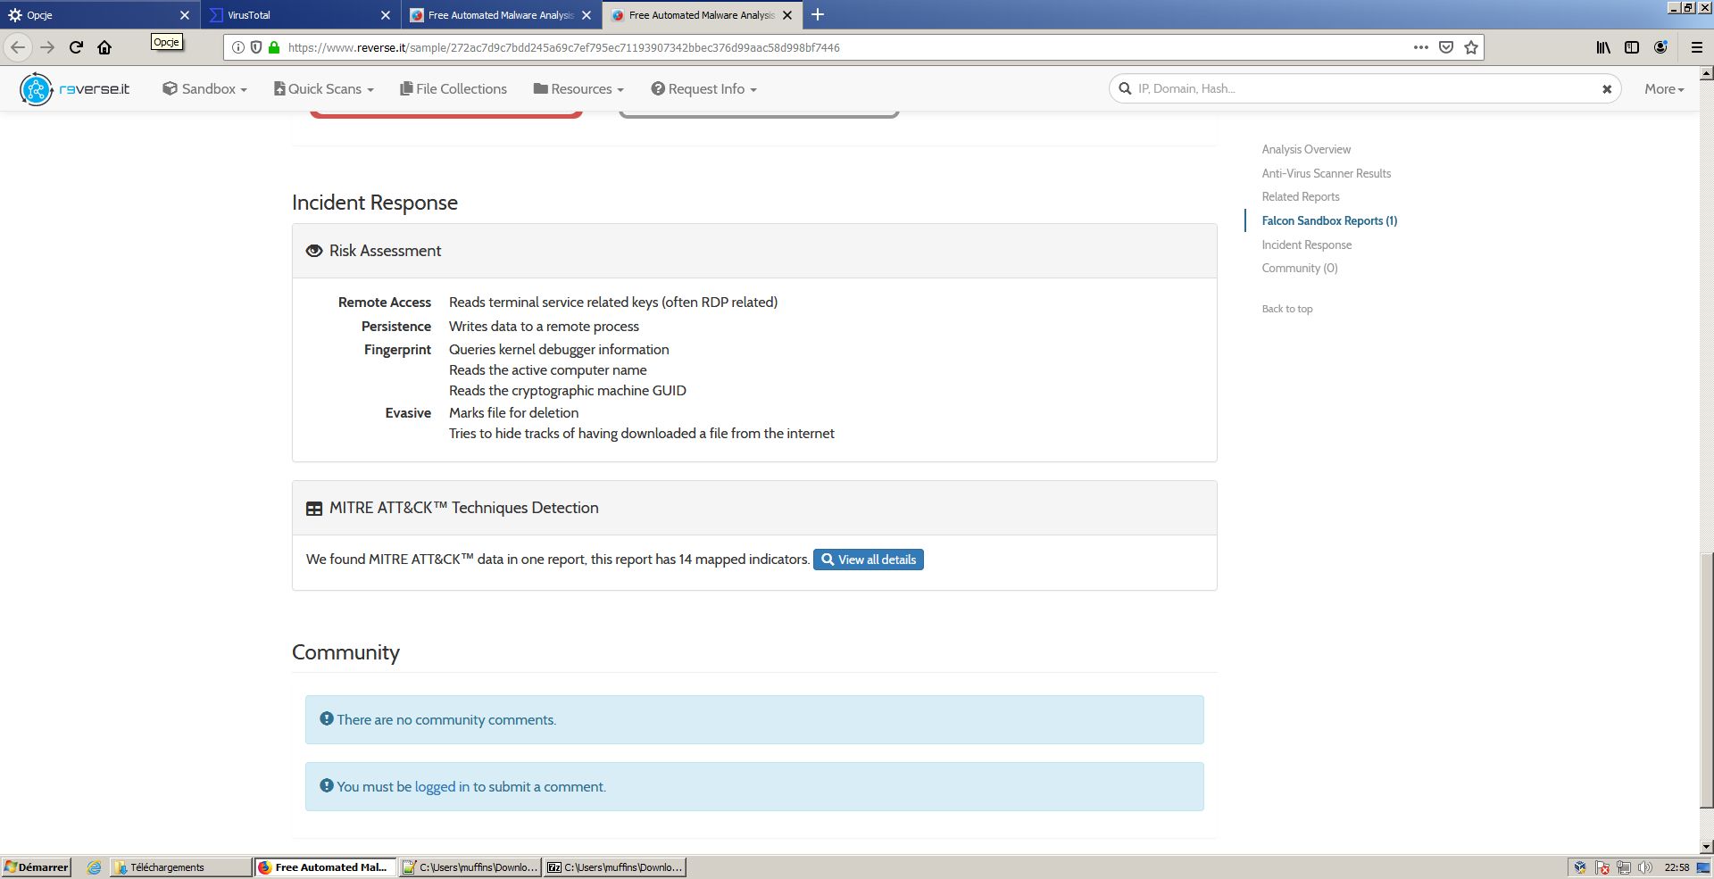Click the address bar URL
Viewport: 1714px width, 879px height.
click(x=564, y=48)
